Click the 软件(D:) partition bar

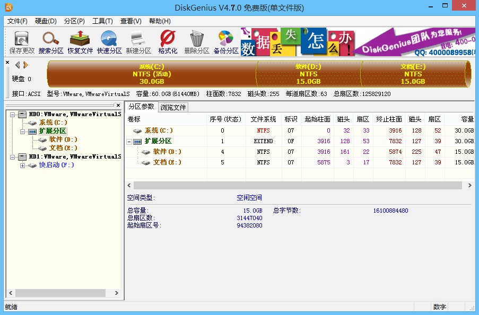308,74
